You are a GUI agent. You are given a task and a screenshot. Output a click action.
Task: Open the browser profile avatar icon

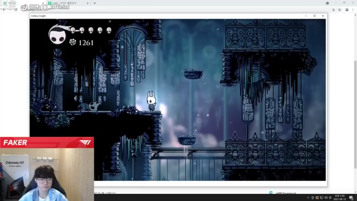pos(347,10)
